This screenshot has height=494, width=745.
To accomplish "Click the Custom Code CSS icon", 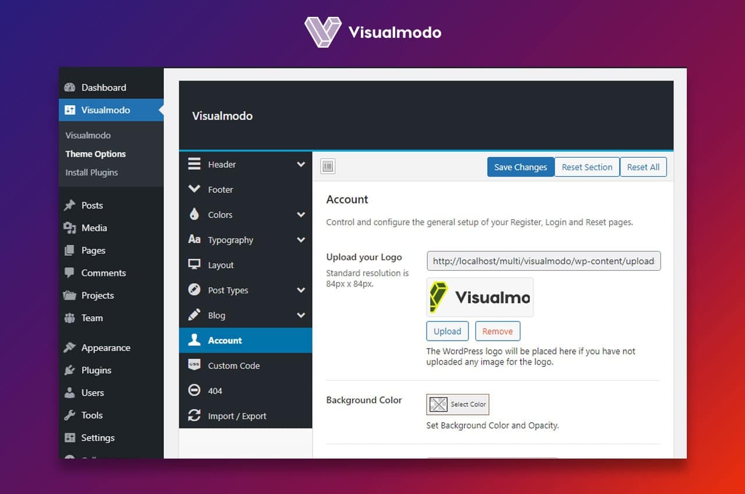I will (194, 365).
